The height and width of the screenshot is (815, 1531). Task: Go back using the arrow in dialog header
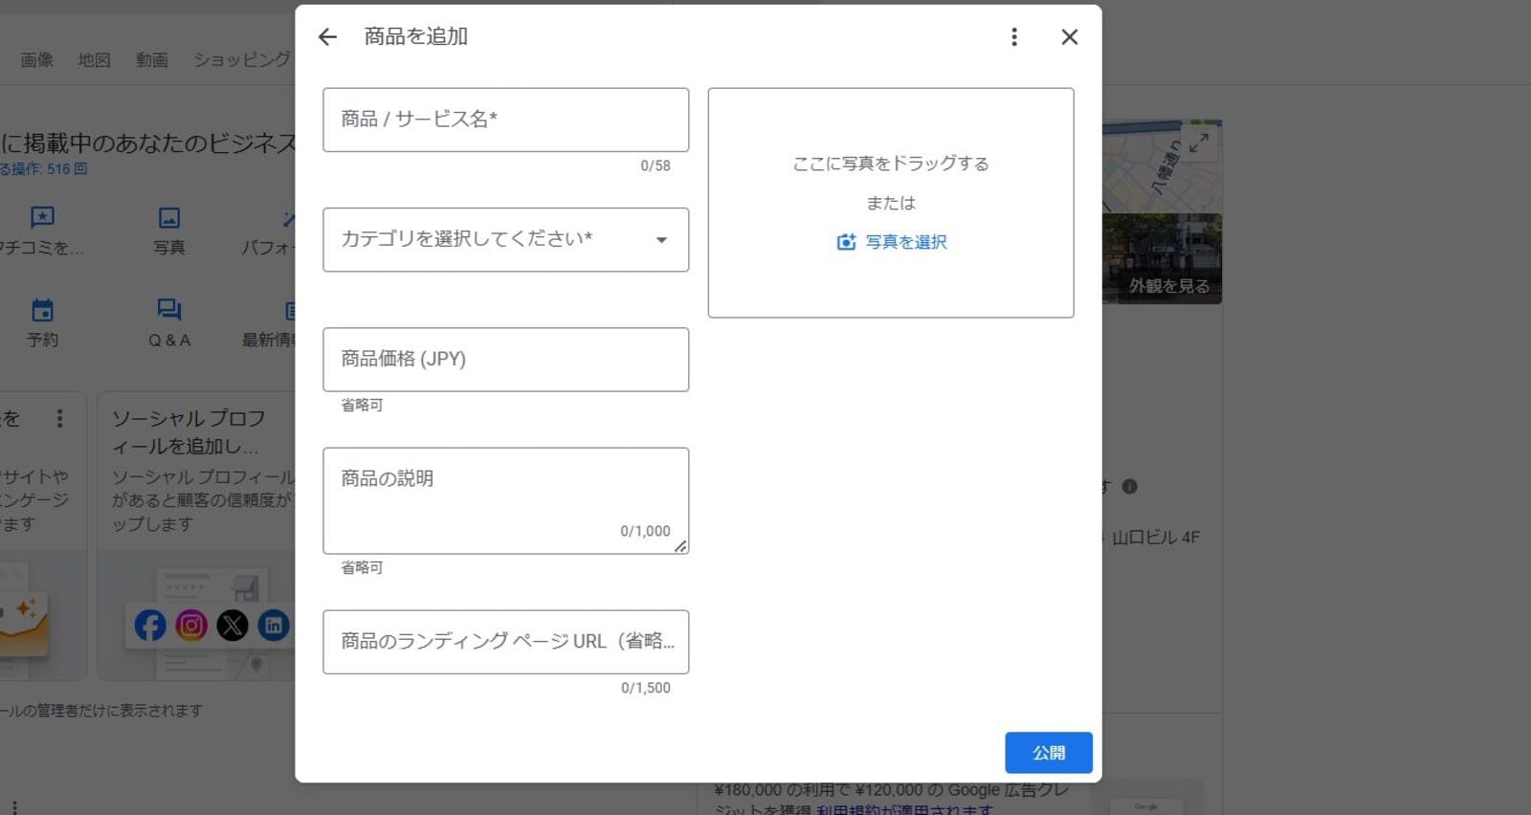click(327, 37)
